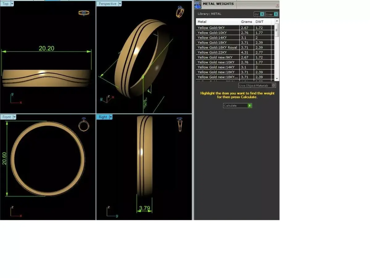
Task: Click the ring icon in the Top viewport corner
Action: coord(84,13)
